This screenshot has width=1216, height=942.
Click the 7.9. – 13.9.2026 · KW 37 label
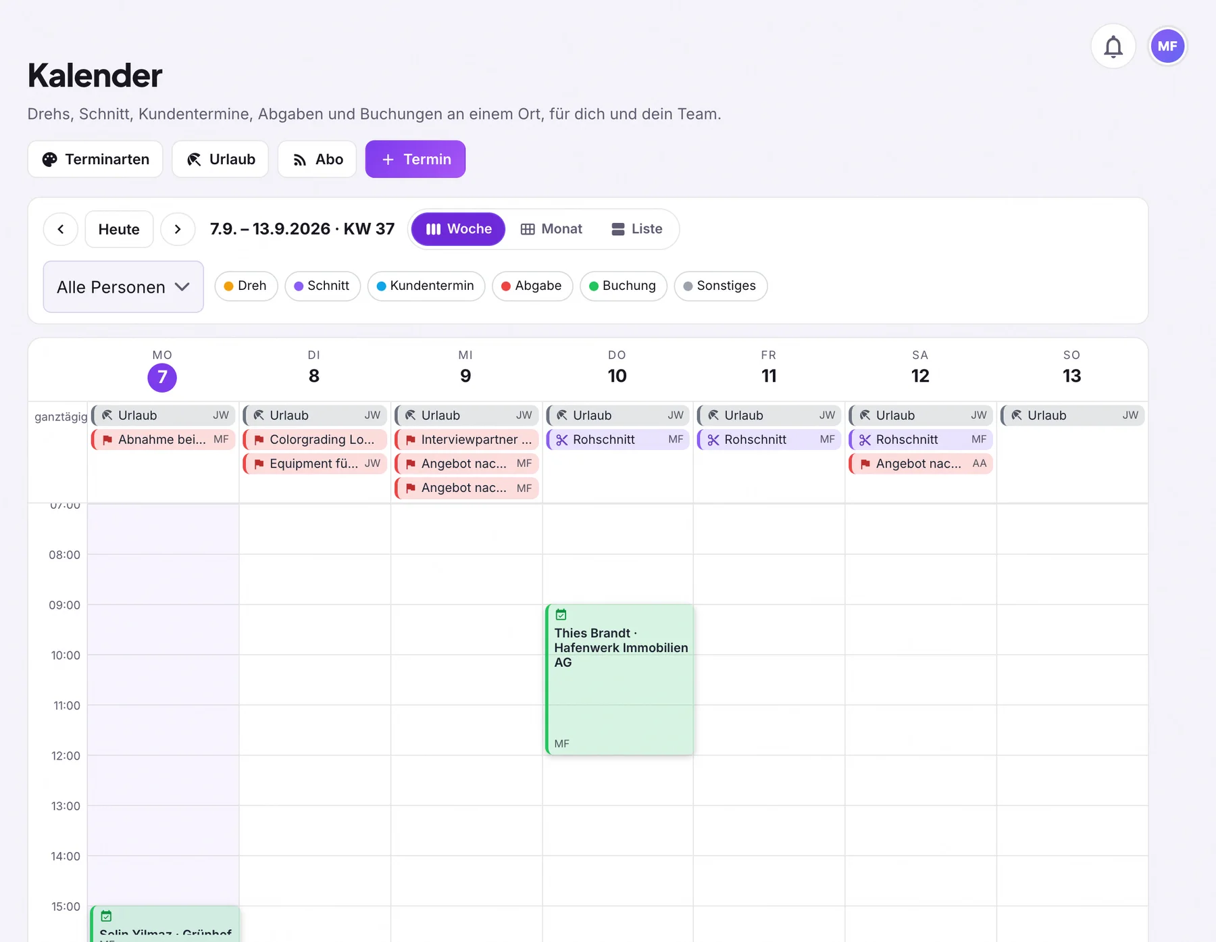coord(302,229)
